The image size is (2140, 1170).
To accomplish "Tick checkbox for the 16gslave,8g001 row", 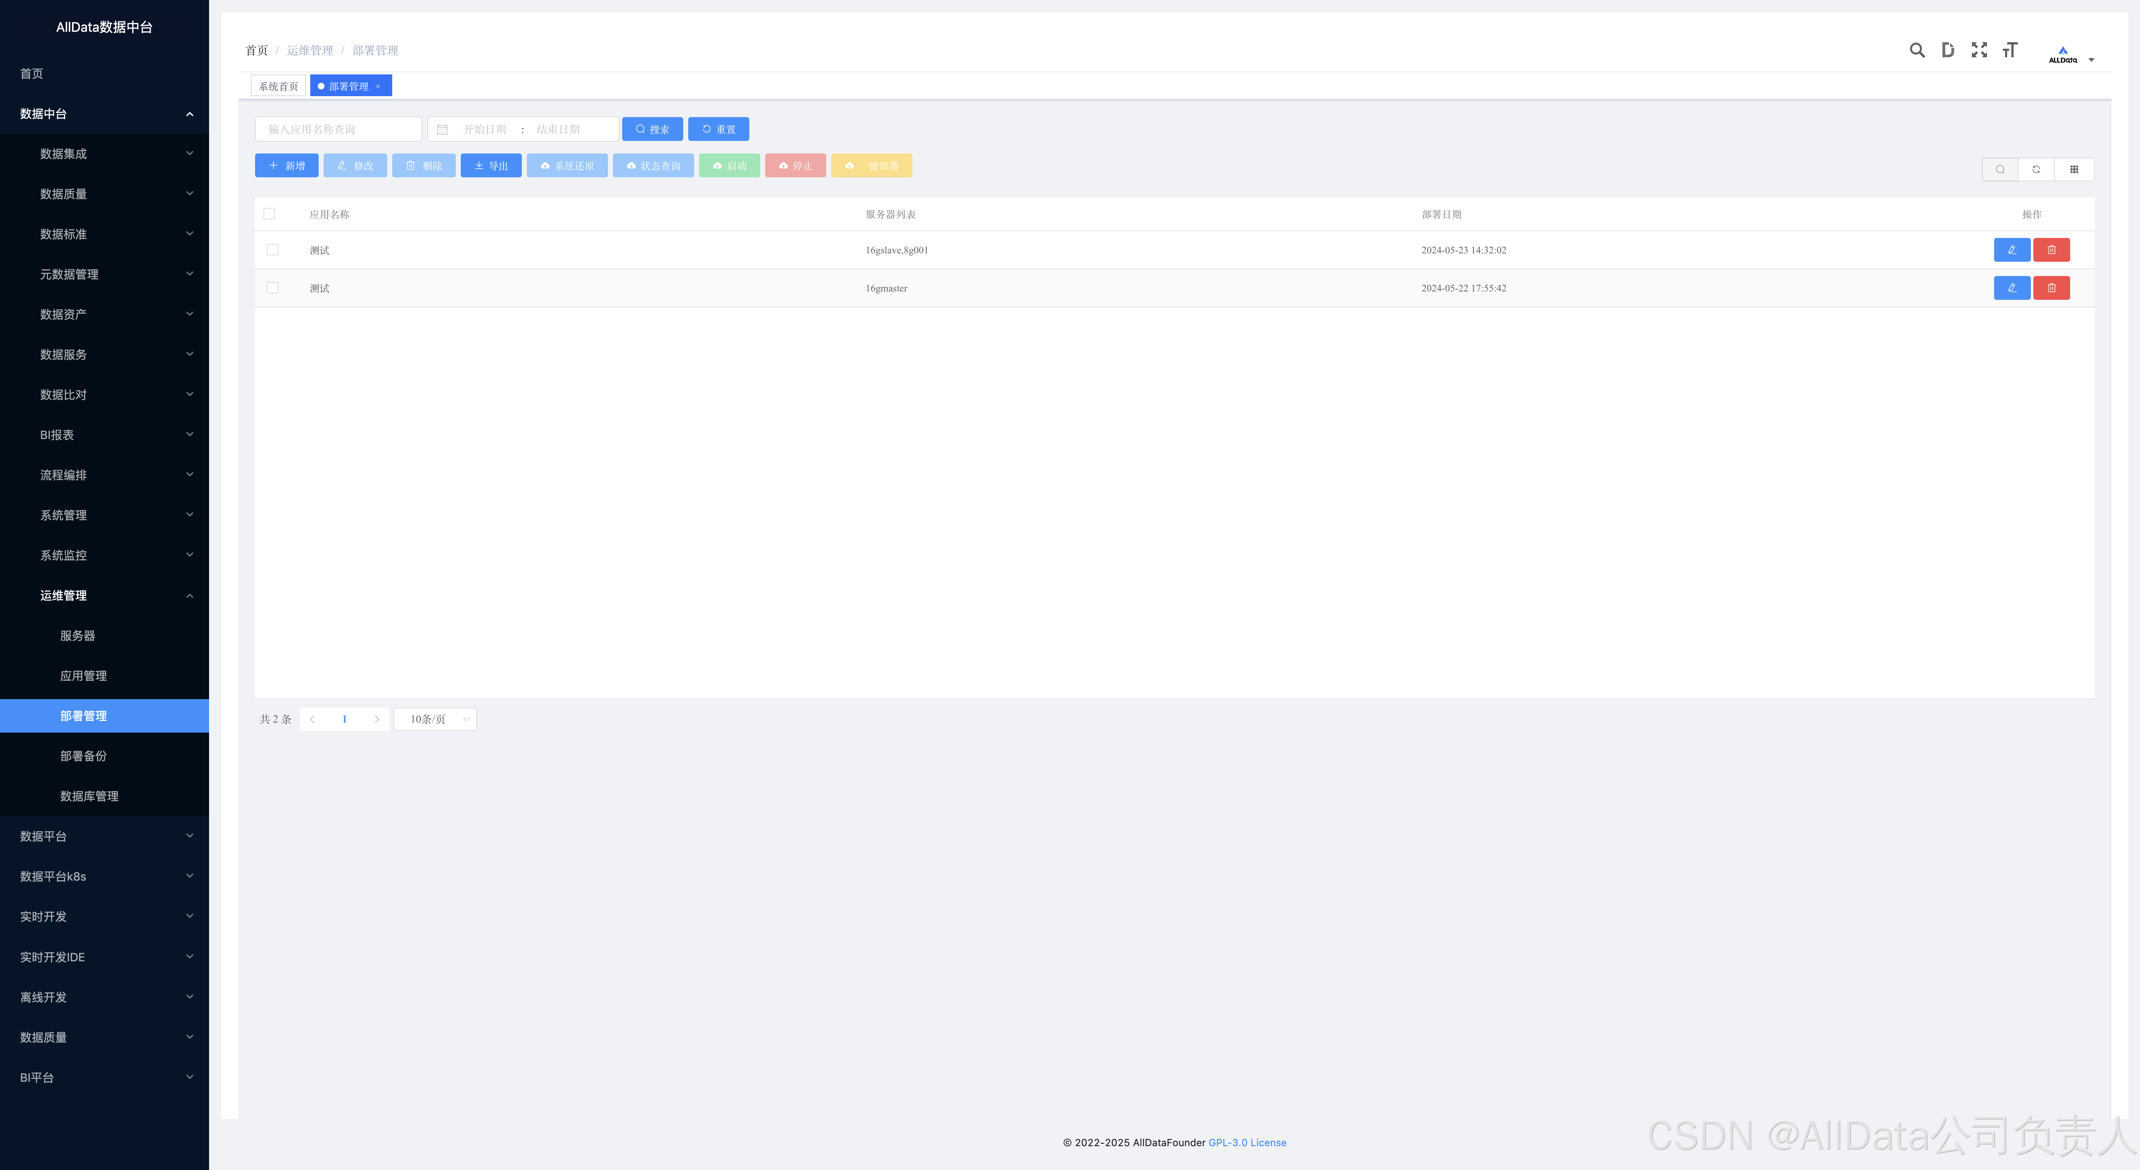I will pyautogui.click(x=273, y=250).
